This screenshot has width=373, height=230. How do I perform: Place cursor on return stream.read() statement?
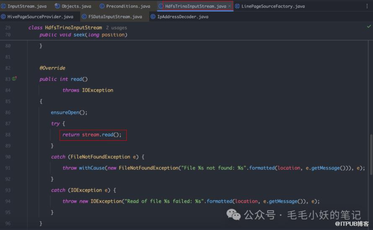click(x=92, y=135)
